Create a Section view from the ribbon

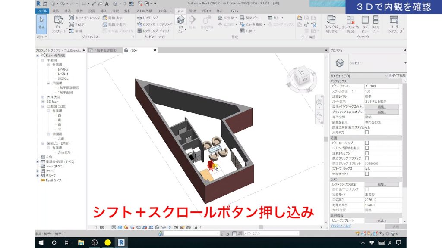192,22
